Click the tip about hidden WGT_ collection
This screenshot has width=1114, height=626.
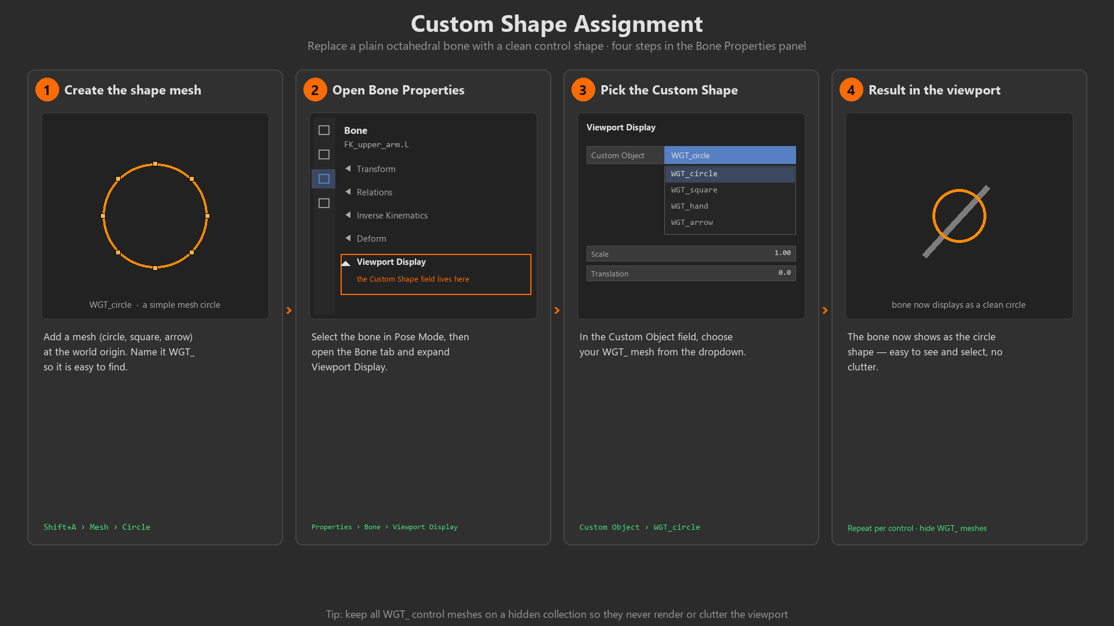tap(557, 614)
